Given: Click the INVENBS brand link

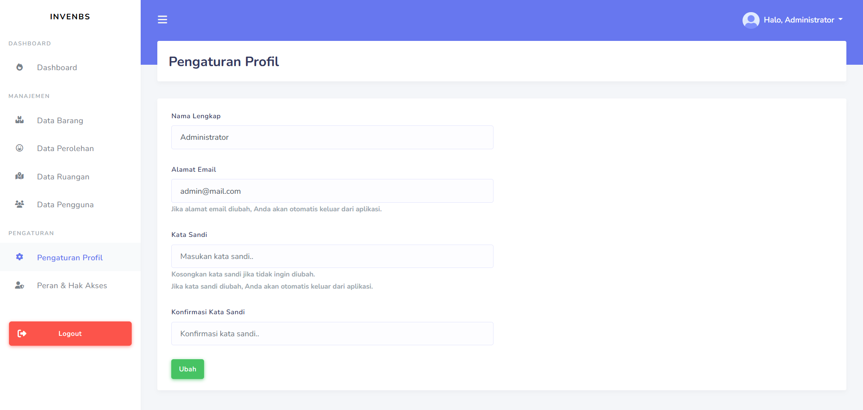Looking at the screenshot, I should tap(70, 17).
